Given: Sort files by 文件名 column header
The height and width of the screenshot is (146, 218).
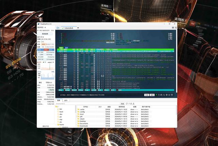Looking at the screenshot, I should 86,107.
